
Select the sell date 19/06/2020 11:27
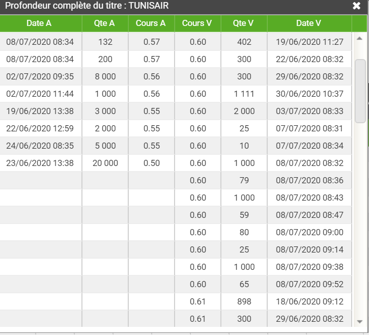[309, 42]
